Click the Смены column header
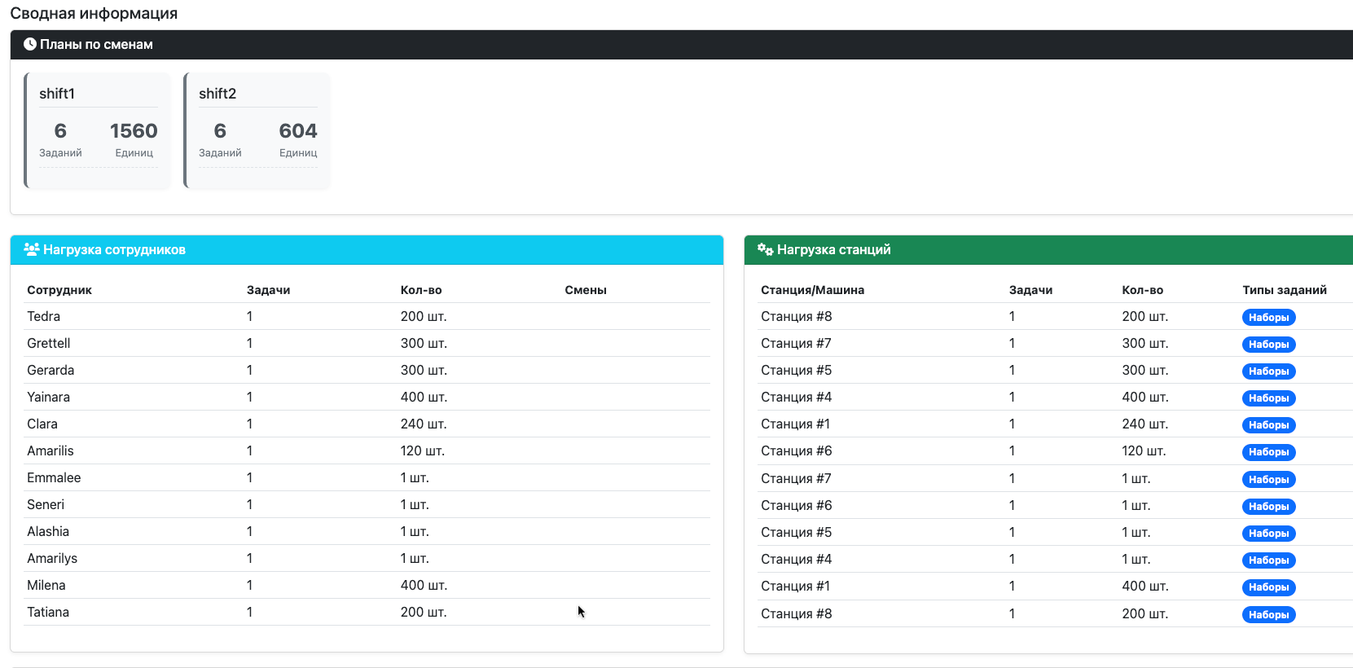The height and width of the screenshot is (668, 1353). pyautogui.click(x=586, y=290)
